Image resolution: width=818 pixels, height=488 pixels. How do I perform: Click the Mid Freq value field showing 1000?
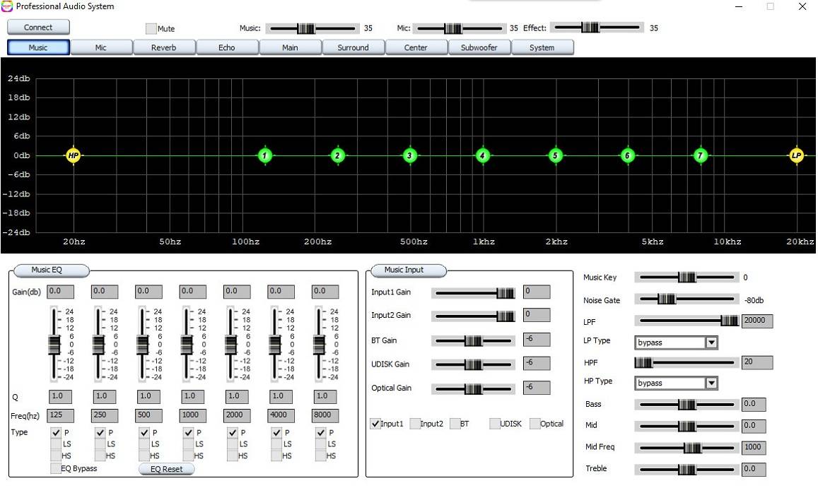[754, 447]
